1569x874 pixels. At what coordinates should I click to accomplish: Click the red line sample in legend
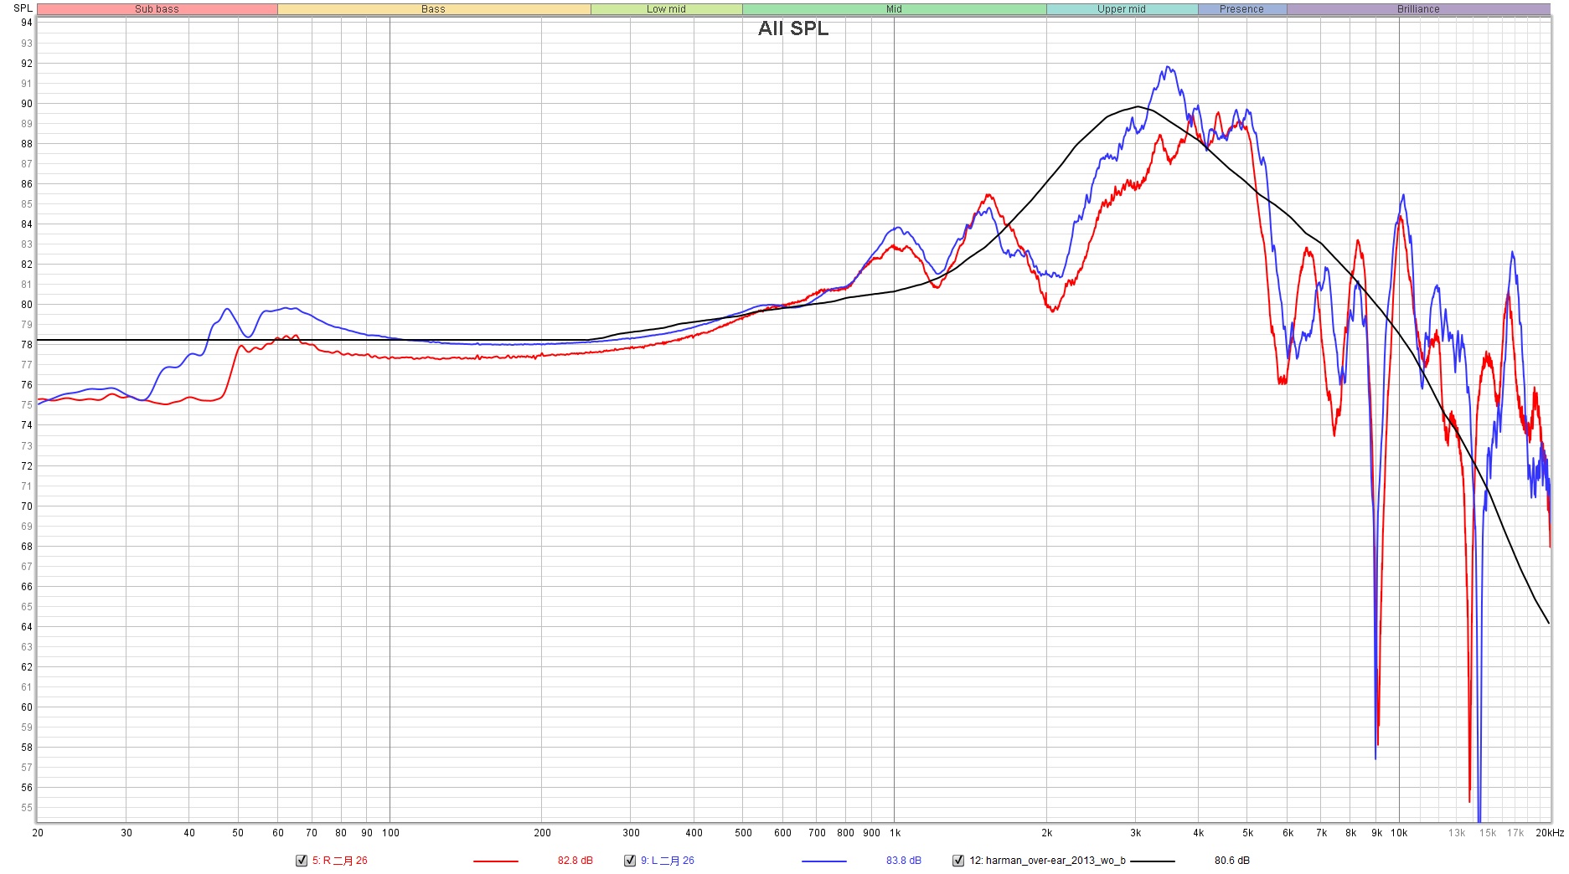(496, 861)
